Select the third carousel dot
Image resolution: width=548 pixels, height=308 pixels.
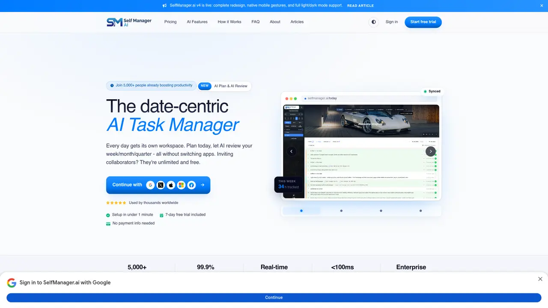[x=381, y=210]
